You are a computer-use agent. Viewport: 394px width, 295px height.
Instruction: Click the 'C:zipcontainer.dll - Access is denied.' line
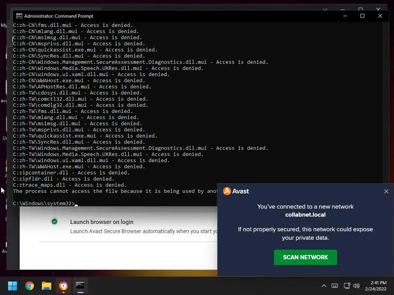pos(71,172)
